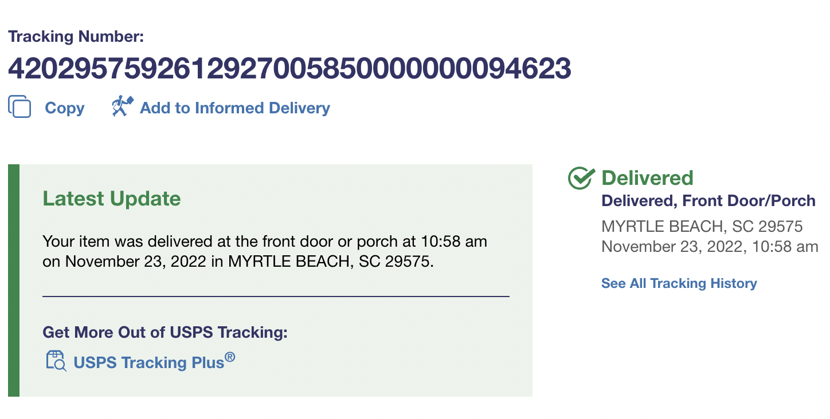Click the green Delivered checkmark icon

pos(581,178)
